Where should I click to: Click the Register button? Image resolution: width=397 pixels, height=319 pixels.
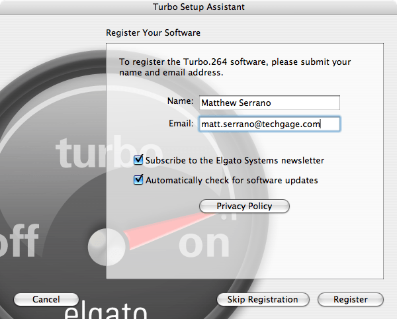[351, 300]
